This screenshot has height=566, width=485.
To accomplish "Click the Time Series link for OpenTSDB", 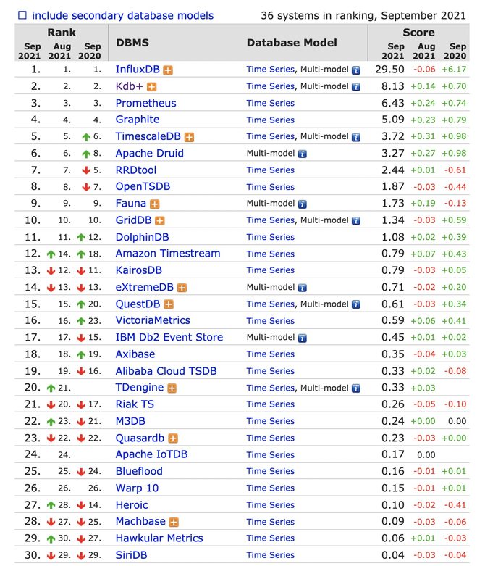I will point(270,187).
